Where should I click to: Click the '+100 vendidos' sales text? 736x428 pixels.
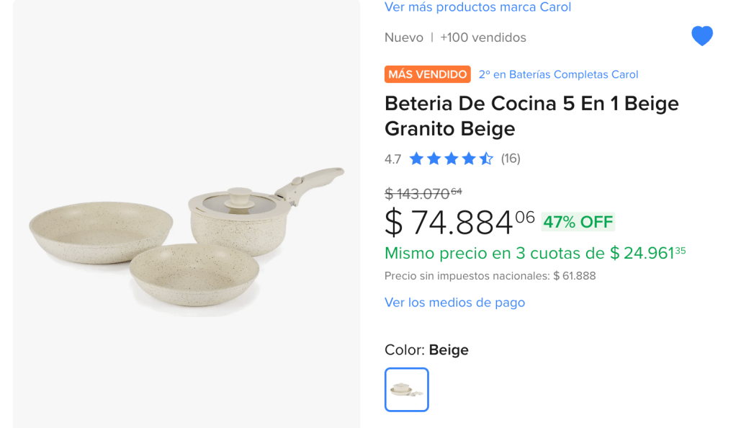pyautogui.click(x=483, y=37)
